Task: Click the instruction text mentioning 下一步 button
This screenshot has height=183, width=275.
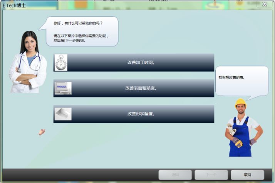Action: tap(81, 38)
